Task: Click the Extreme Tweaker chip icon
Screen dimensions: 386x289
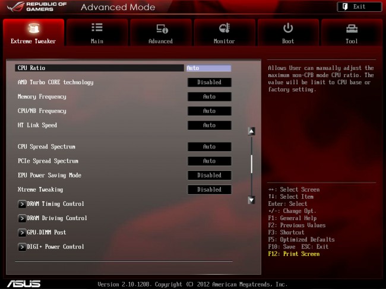Action: (34, 28)
